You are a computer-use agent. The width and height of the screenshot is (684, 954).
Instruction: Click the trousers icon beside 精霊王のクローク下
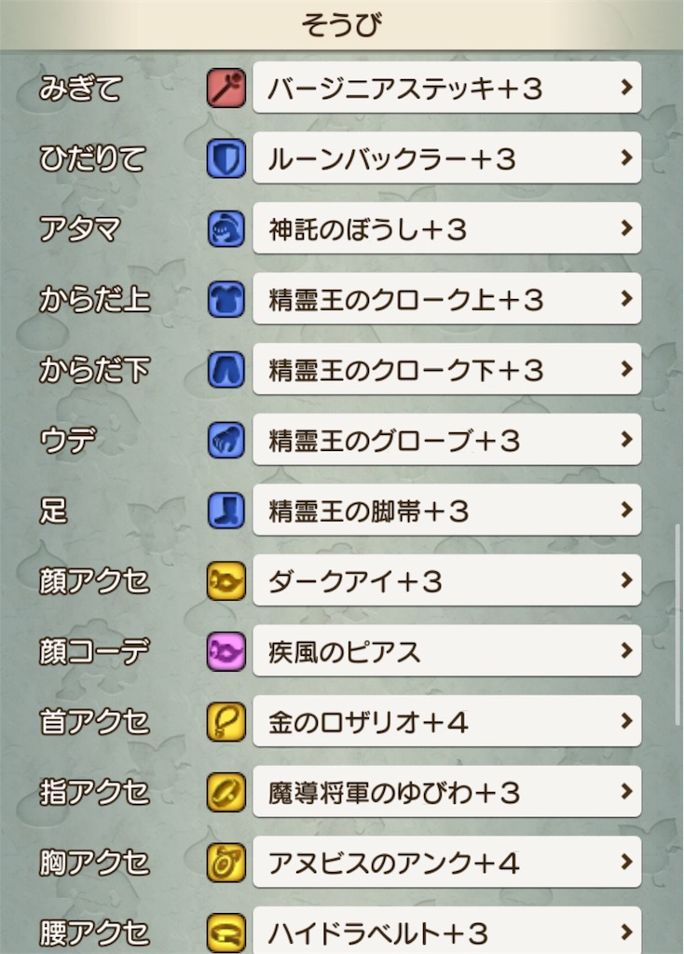coord(226,370)
